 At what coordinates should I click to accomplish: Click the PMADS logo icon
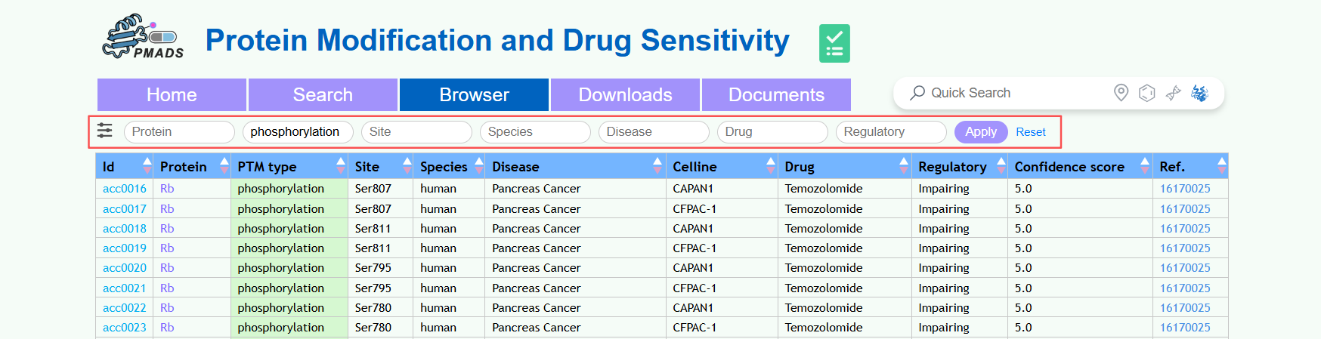[143, 37]
